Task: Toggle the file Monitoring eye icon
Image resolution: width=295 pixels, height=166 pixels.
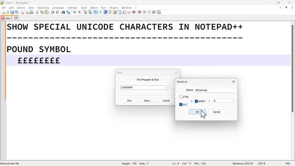Action: (134, 12)
